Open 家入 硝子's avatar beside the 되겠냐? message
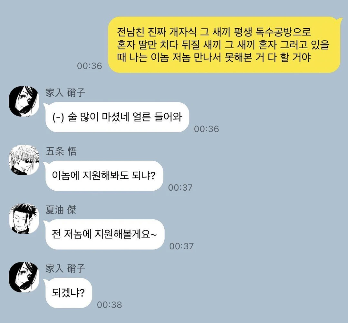 pyautogui.click(x=24, y=277)
